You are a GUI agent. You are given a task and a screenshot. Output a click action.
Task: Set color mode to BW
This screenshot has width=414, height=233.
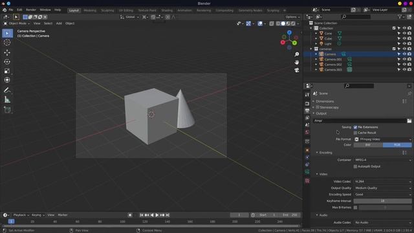click(368, 145)
